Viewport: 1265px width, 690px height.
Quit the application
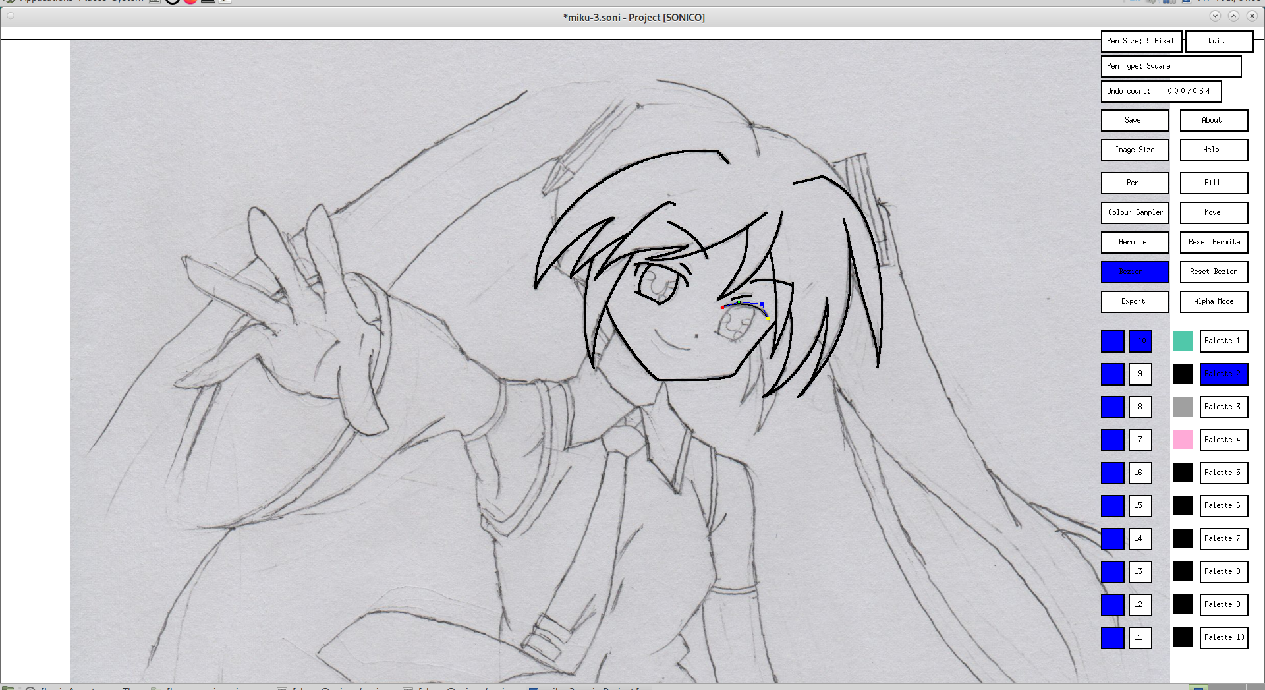pyautogui.click(x=1219, y=41)
